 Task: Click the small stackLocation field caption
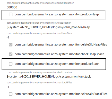click(39, 72)
